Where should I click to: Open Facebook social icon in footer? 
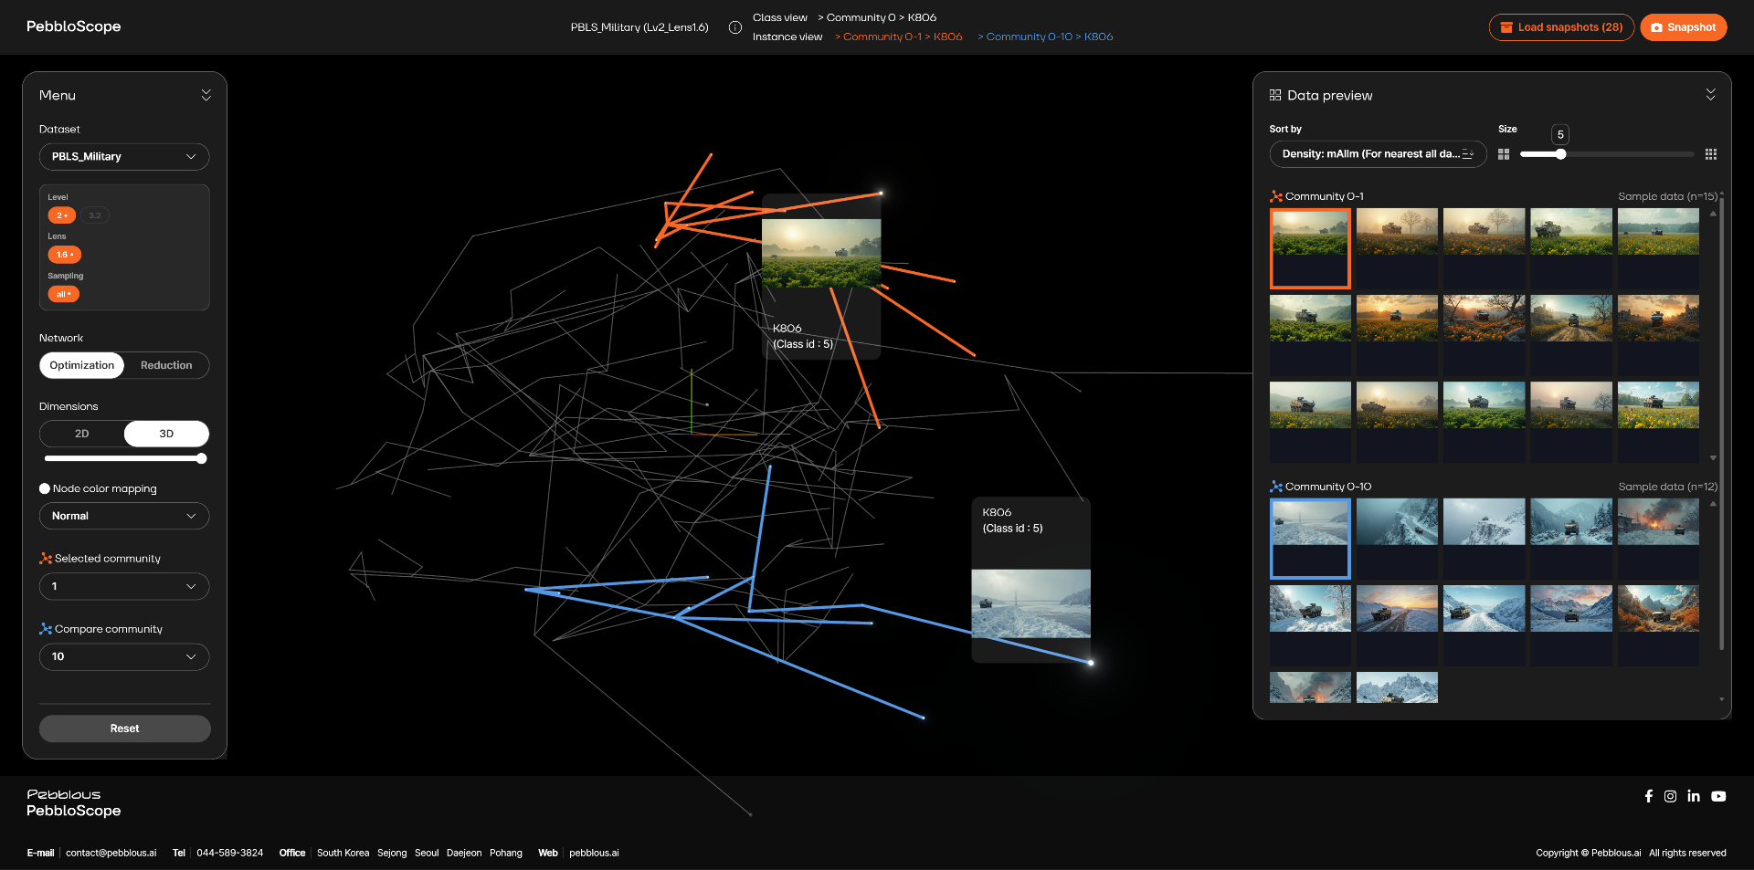click(x=1648, y=796)
